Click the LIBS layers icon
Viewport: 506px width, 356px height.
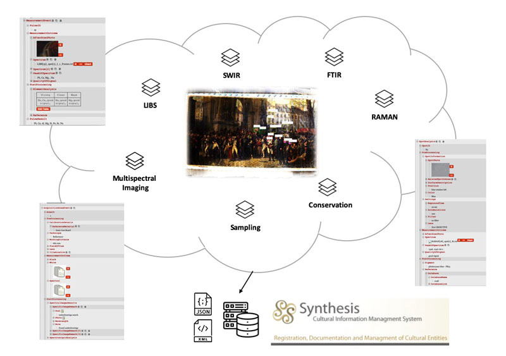[x=151, y=87]
